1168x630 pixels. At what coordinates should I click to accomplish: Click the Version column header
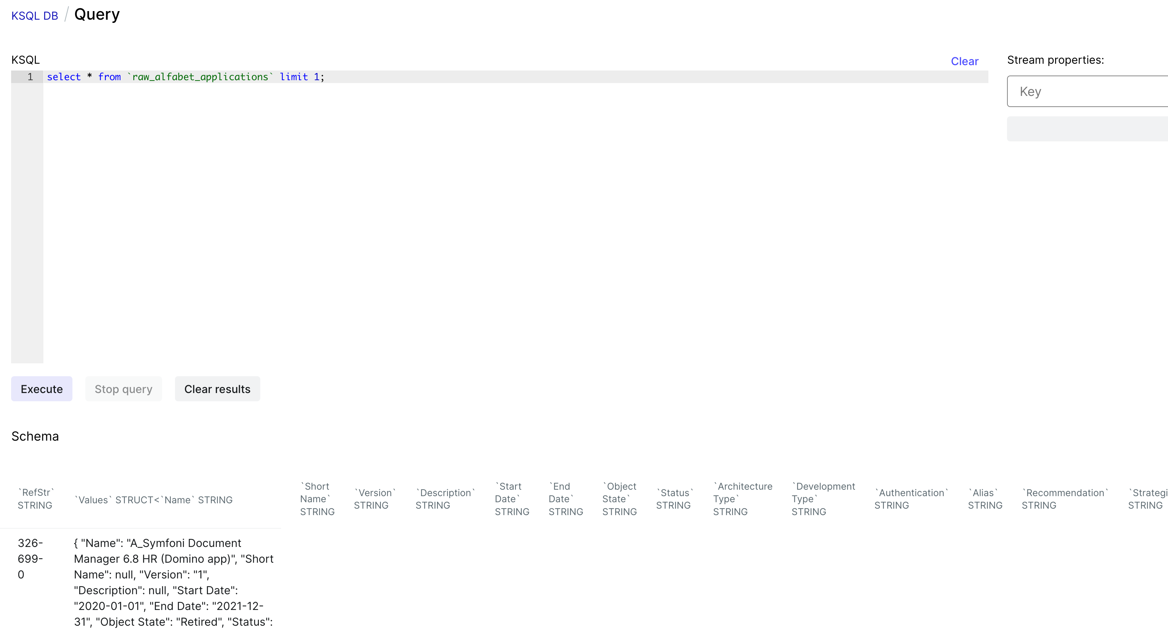pyautogui.click(x=375, y=499)
